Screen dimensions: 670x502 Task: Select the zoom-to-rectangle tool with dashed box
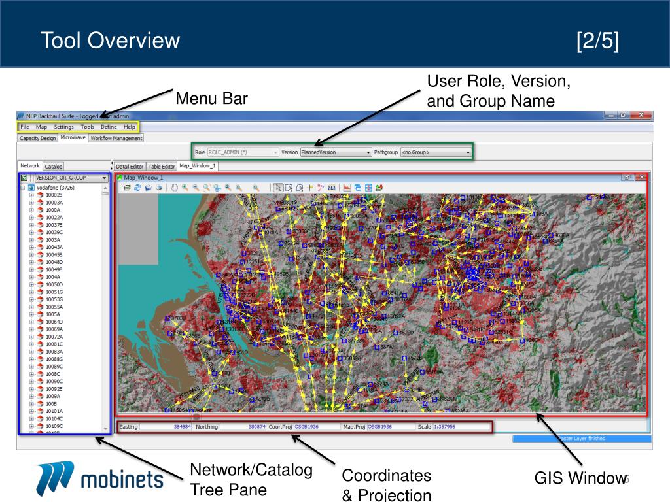point(206,188)
